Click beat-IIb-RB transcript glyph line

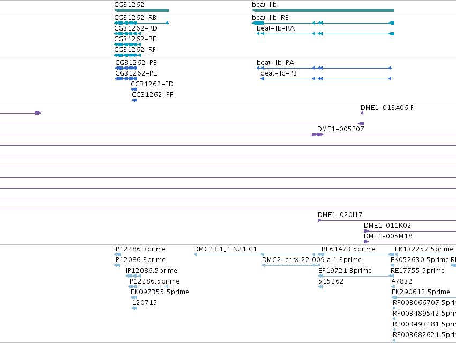coord(323,23)
